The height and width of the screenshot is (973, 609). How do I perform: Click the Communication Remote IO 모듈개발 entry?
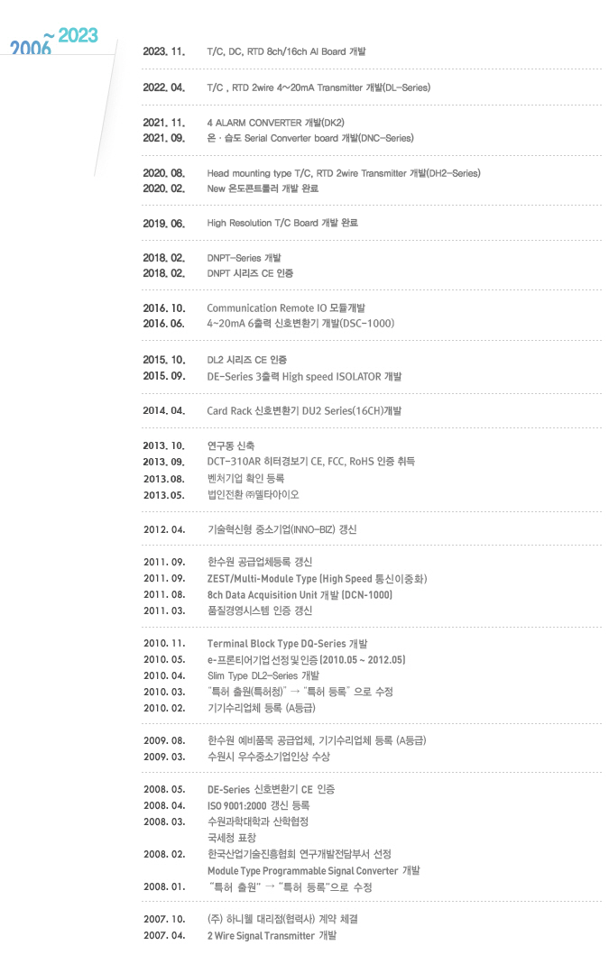pyautogui.click(x=286, y=308)
